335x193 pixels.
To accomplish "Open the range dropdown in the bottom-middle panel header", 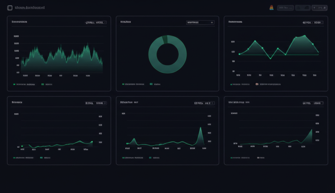I will click(204, 103).
